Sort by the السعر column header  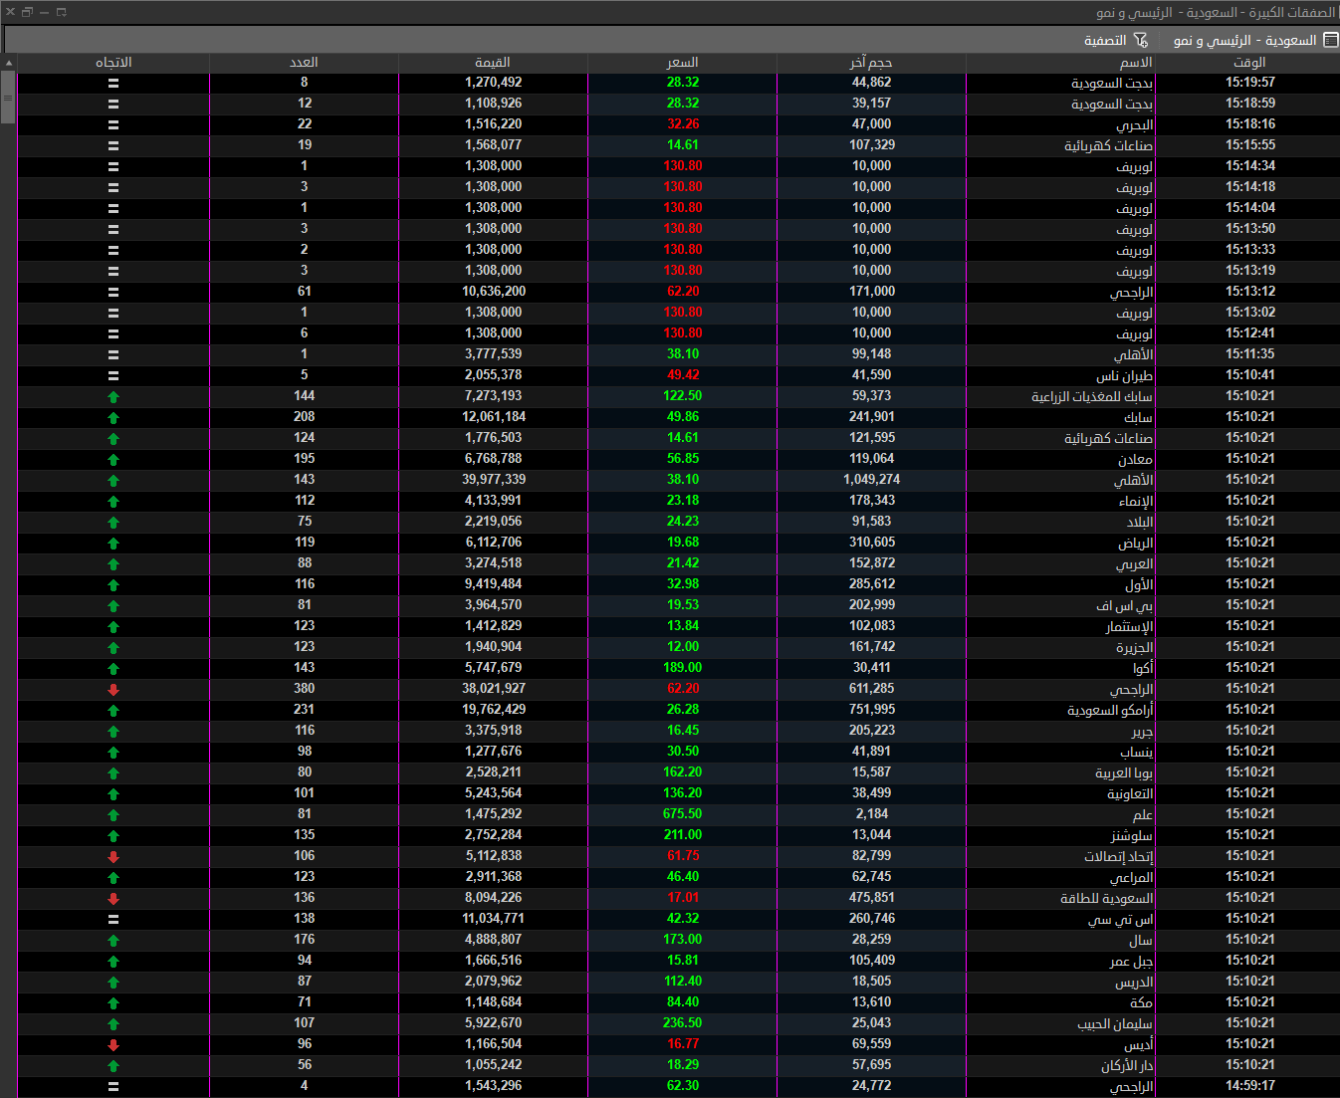click(x=683, y=62)
